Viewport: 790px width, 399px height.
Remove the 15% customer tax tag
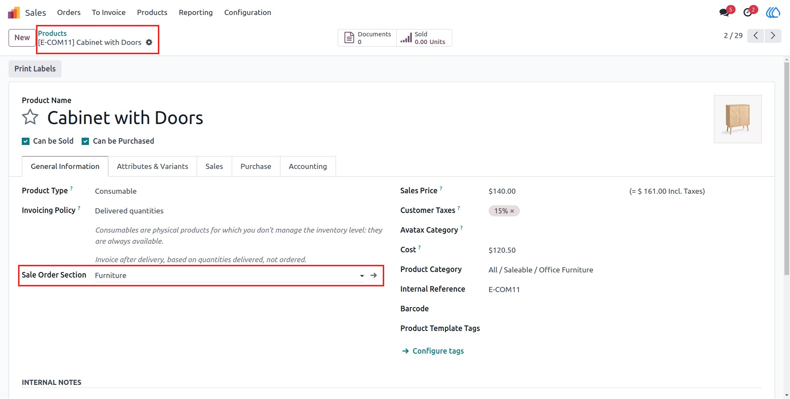[x=512, y=211]
